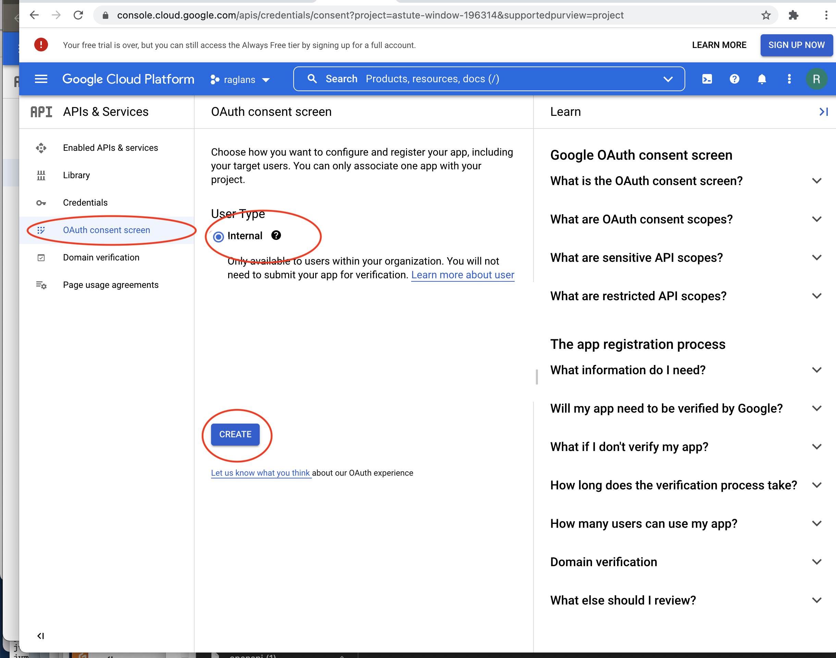Screen dimensions: 836x658
Task: Collapse the left sidebar arrow
Action: (x=40, y=636)
